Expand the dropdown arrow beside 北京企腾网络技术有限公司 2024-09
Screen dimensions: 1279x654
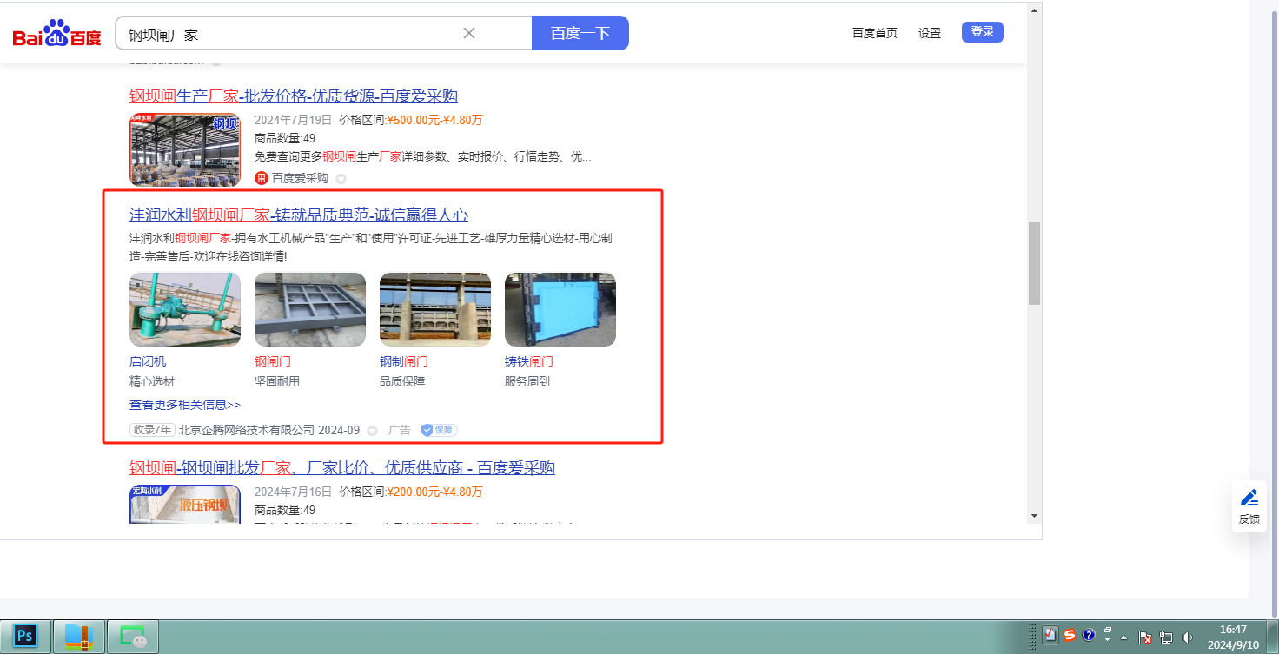(372, 431)
